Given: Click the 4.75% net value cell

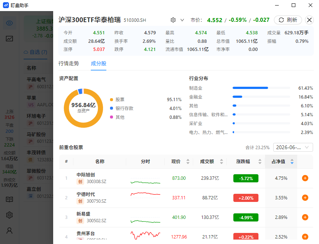Looking at the screenshot, I should tap(281, 178).
